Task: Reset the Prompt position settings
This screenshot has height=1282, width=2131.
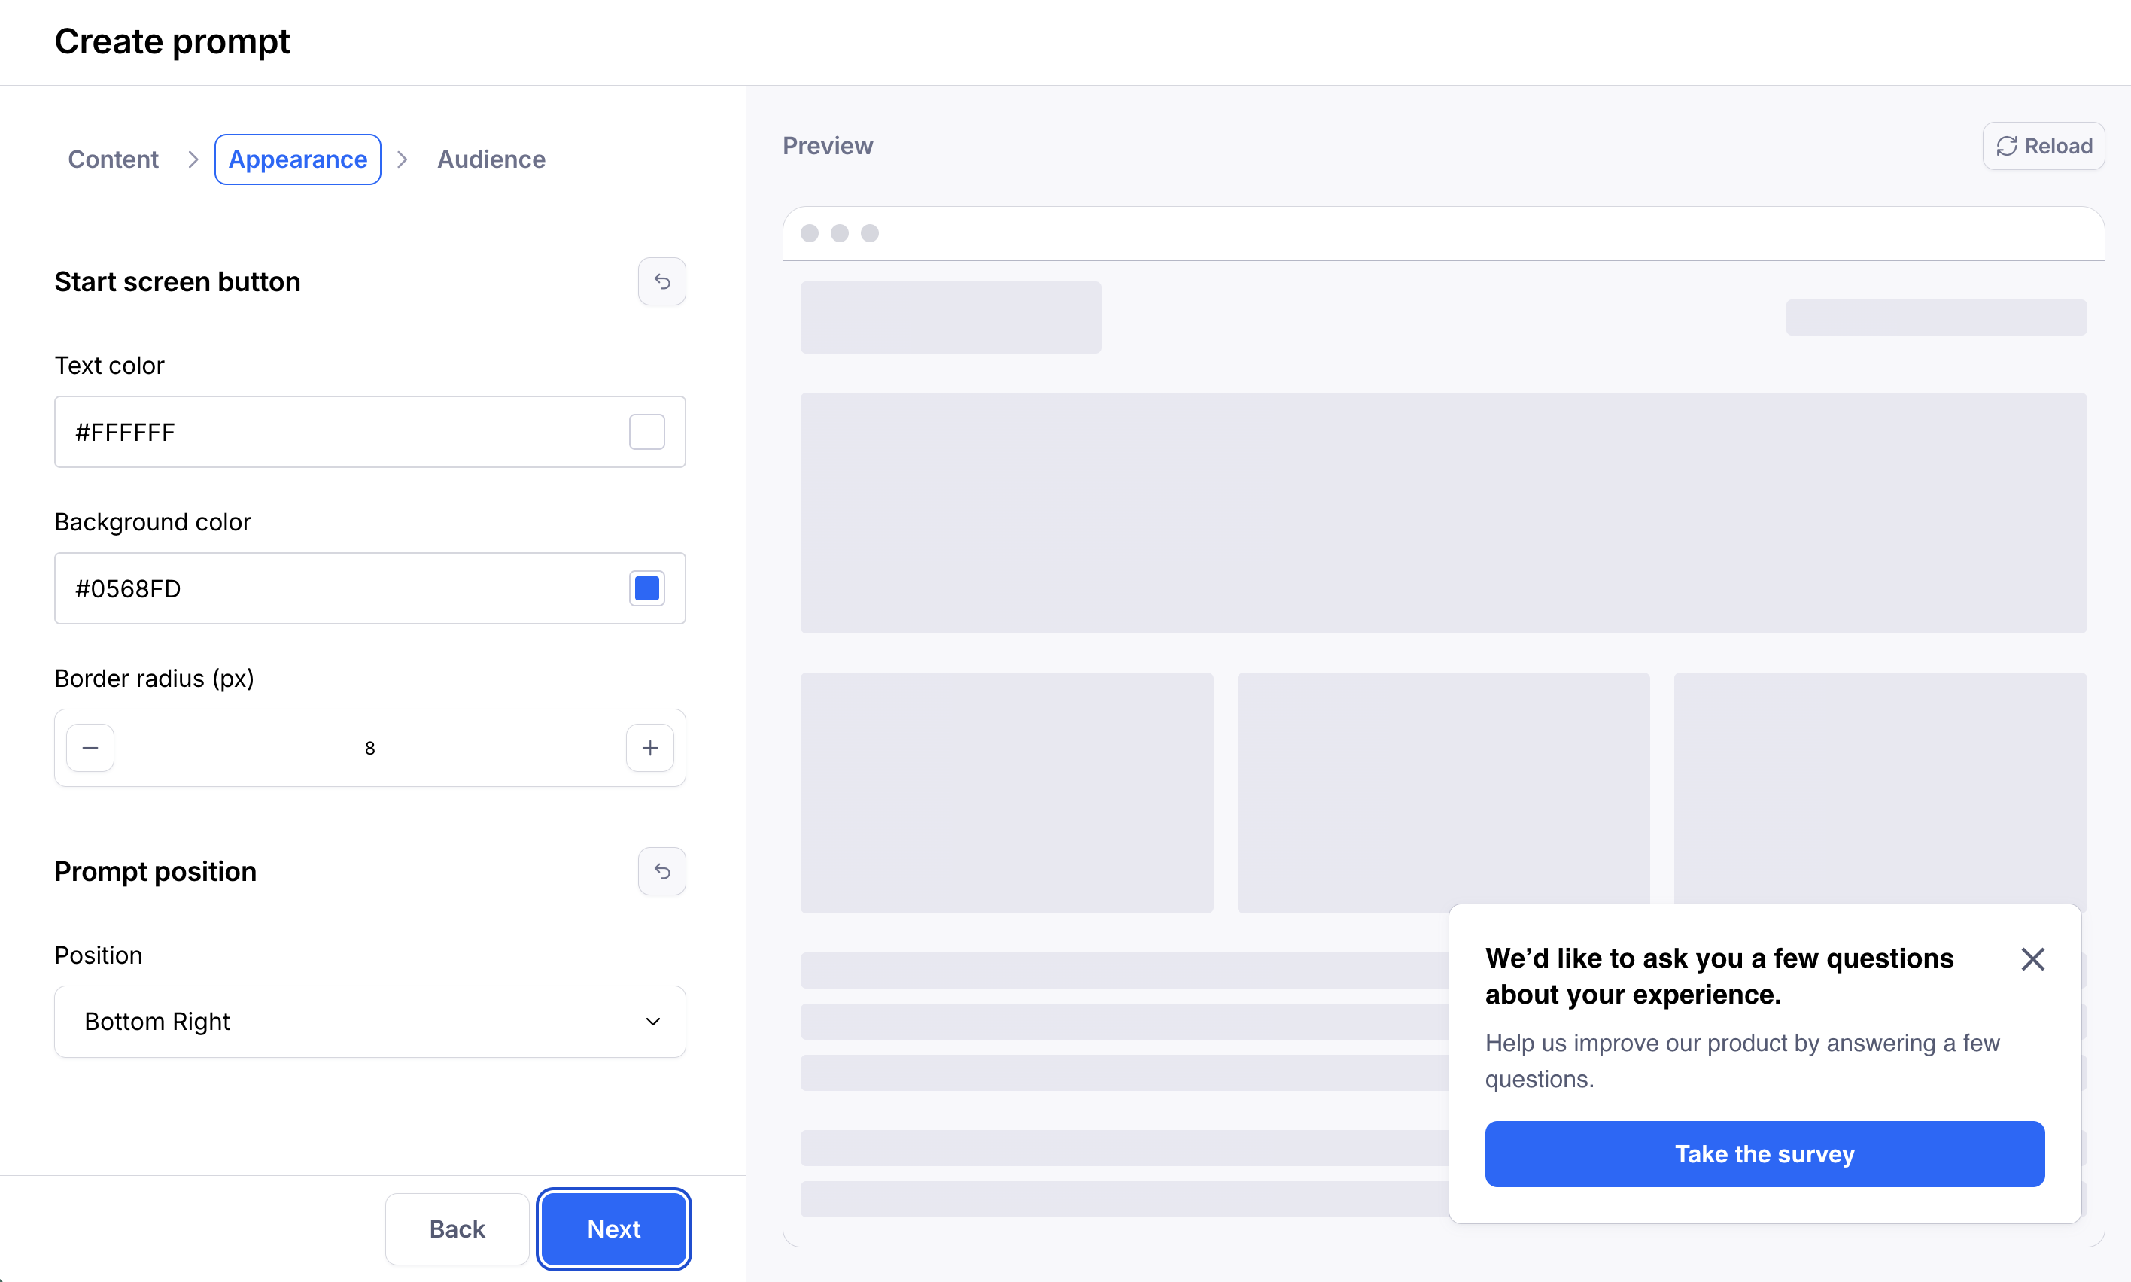Action: [661, 870]
